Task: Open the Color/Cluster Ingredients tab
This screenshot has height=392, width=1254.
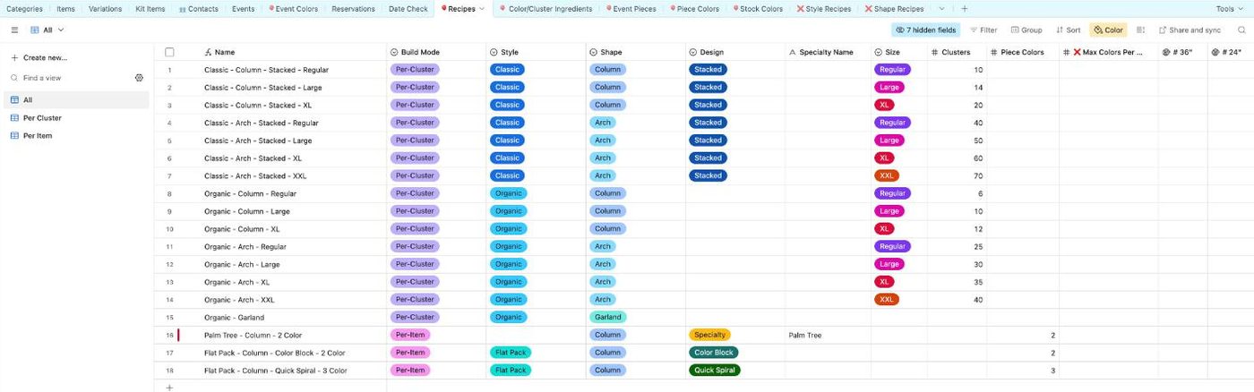Action: coord(546,9)
